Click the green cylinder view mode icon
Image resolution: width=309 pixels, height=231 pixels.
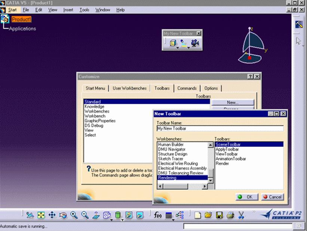point(117,215)
